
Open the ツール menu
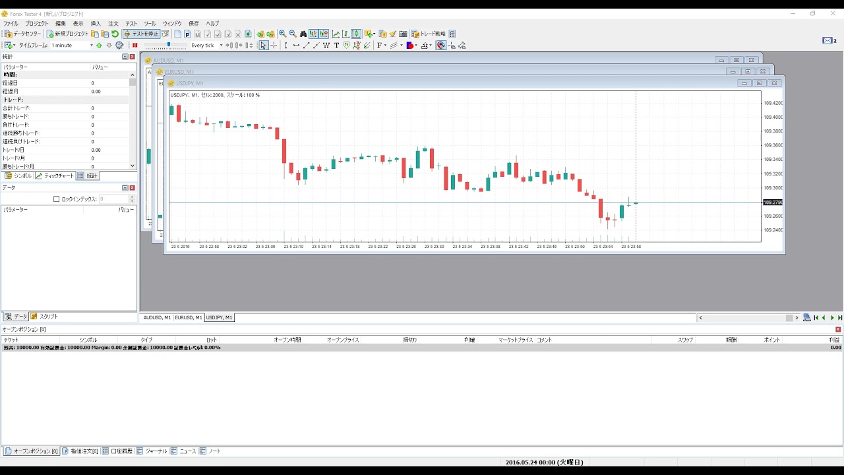coord(150,23)
